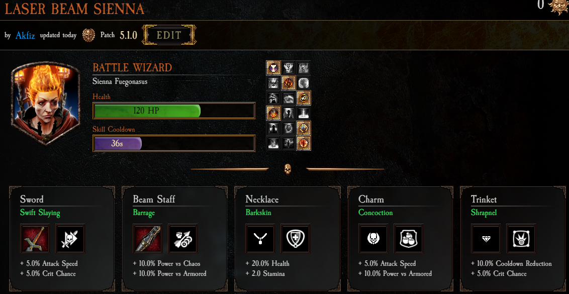The width and height of the screenshot is (569, 294).
Task: Select the Barrage trait icon
Action: 183,238
